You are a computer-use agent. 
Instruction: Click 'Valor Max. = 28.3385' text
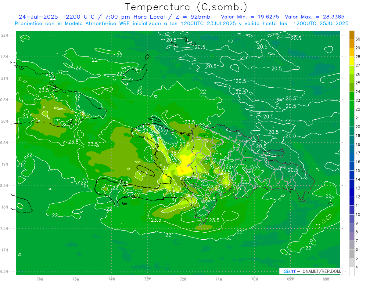pos(314,17)
